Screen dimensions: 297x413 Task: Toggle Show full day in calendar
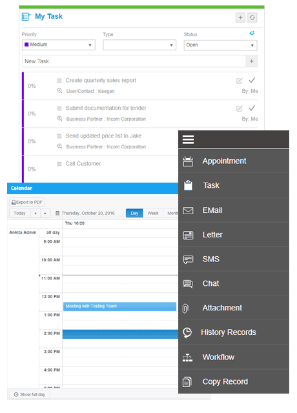tap(29, 394)
